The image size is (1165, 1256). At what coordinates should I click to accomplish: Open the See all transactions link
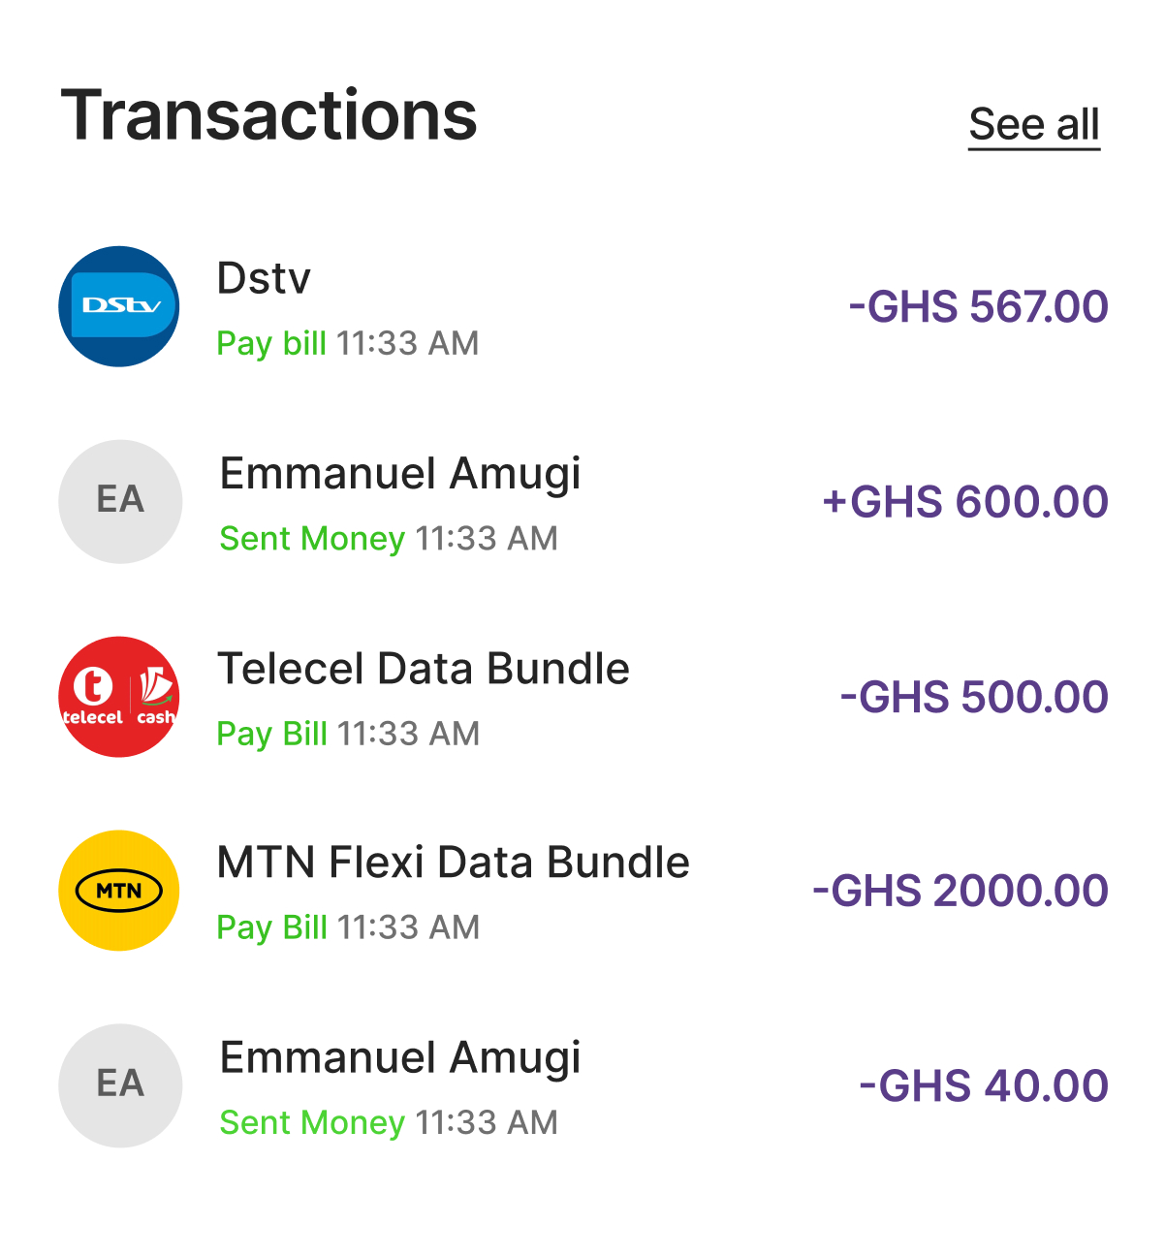(x=1034, y=125)
